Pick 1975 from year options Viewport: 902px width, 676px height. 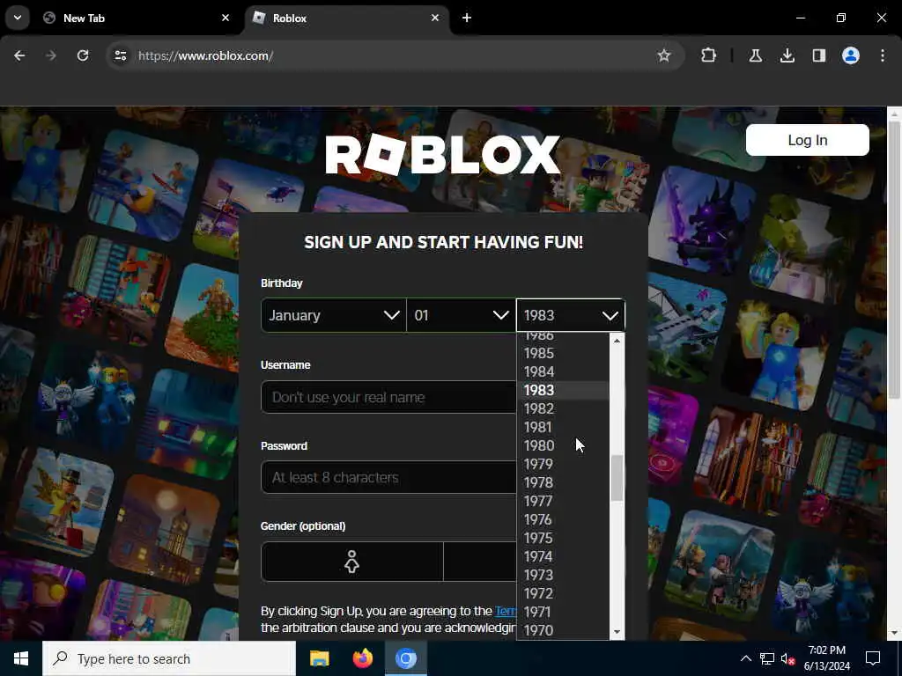[x=563, y=538]
